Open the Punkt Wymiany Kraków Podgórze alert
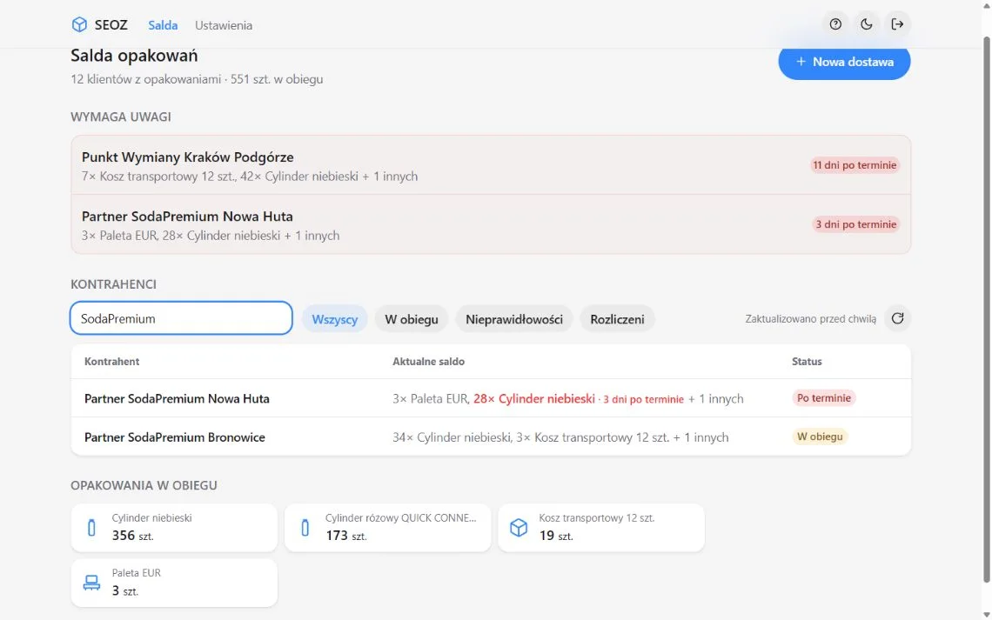992x620 pixels. click(x=490, y=165)
